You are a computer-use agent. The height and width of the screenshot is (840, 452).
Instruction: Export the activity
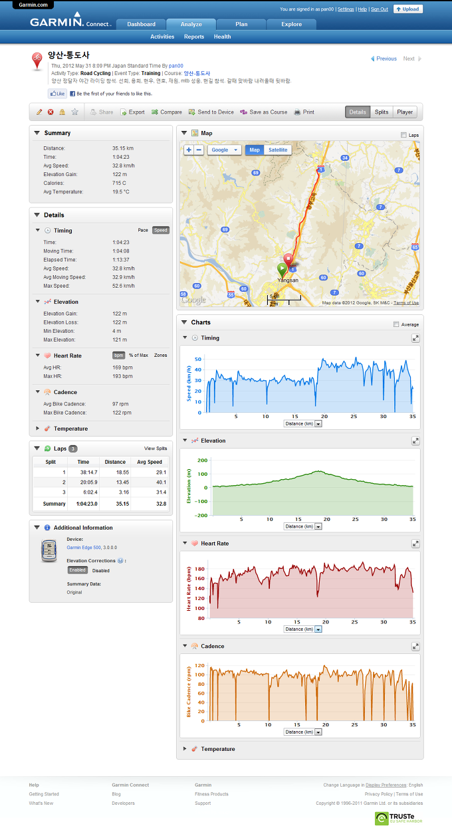[x=132, y=112]
